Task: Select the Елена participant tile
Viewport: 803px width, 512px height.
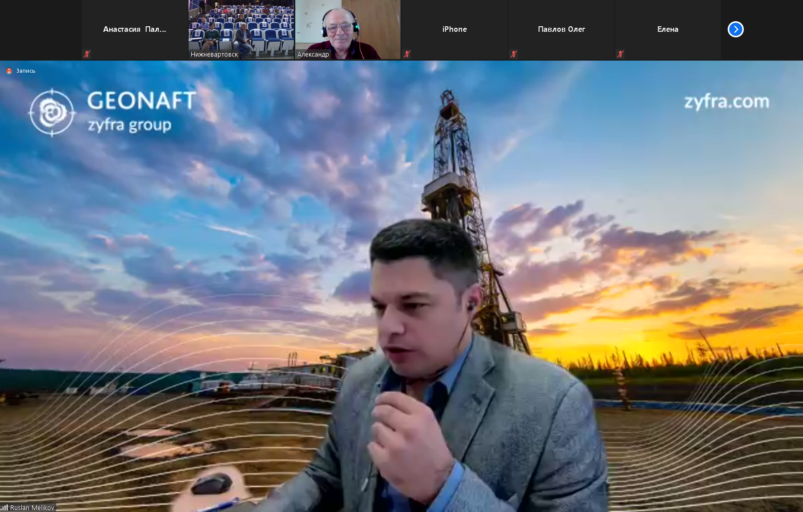Action: pyautogui.click(x=667, y=29)
